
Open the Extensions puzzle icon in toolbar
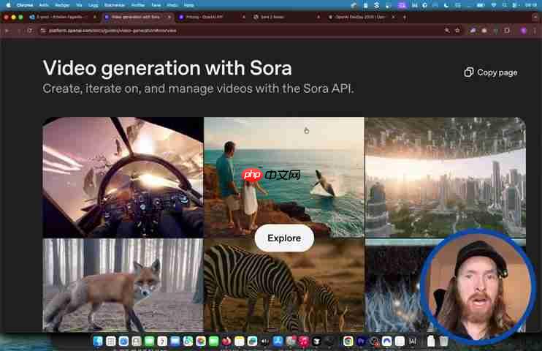coord(507,31)
